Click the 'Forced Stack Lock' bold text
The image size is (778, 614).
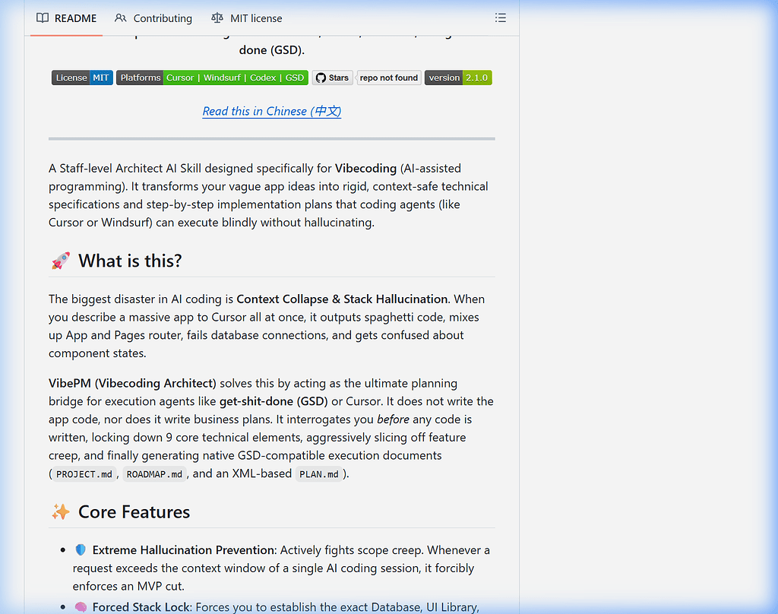141,608
